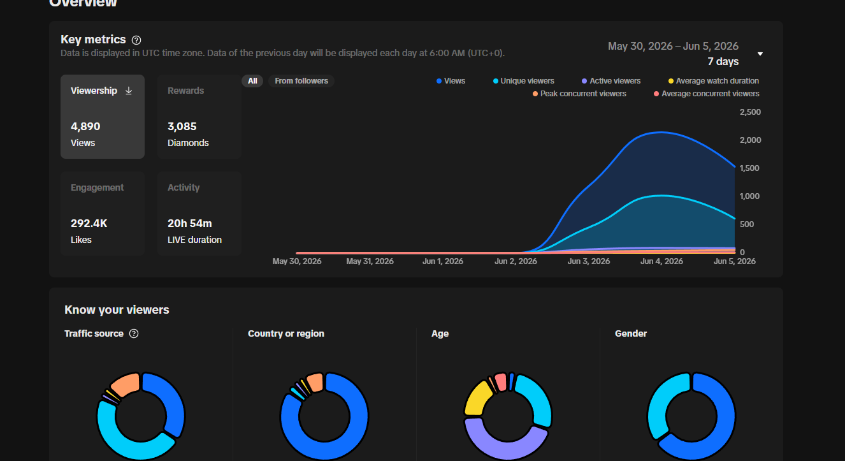Toggle the Unique viewers legend series
845x461 pixels.
coord(523,81)
